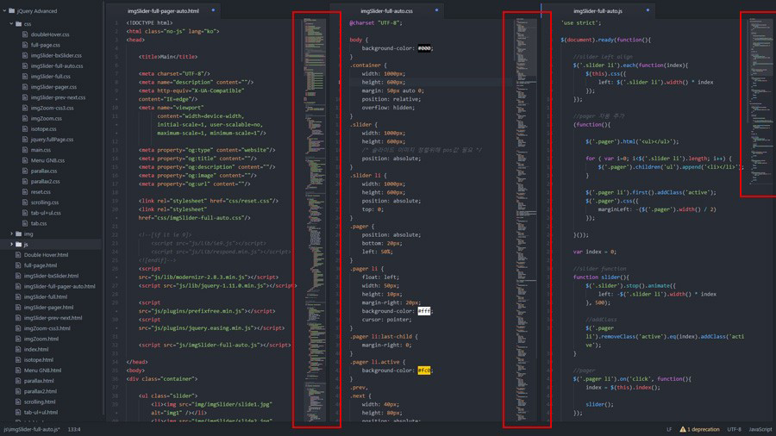Expand the img folder chevron
Viewport: 776px width, 436px height.
(x=11, y=234)
